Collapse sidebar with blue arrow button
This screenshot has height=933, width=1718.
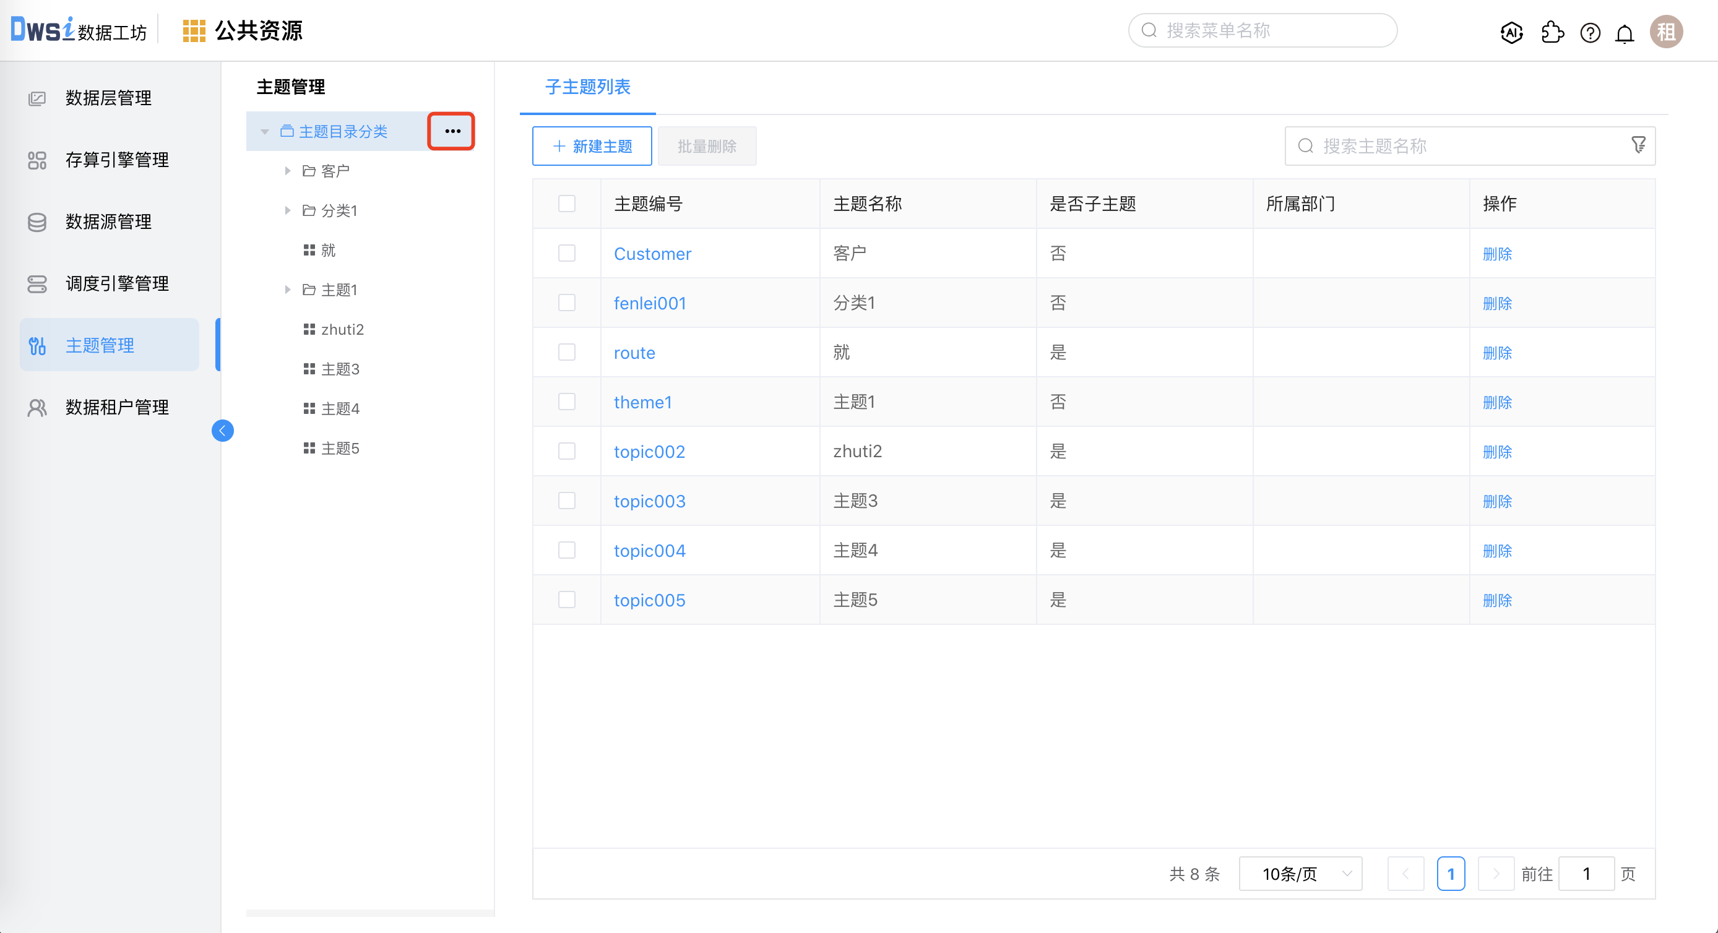pos(223,431)
